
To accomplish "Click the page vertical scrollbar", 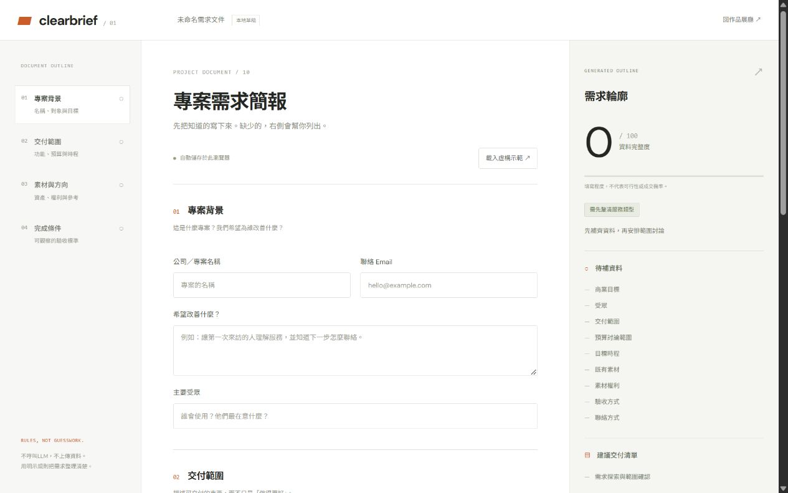I will (783, 112).
